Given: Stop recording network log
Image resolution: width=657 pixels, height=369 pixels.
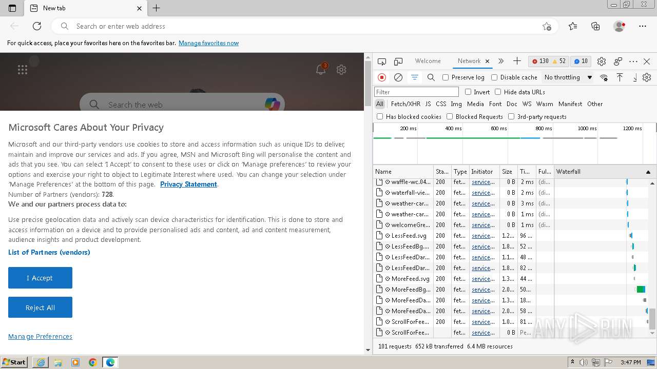Looking at the screenshot, I should coord(382,77).
